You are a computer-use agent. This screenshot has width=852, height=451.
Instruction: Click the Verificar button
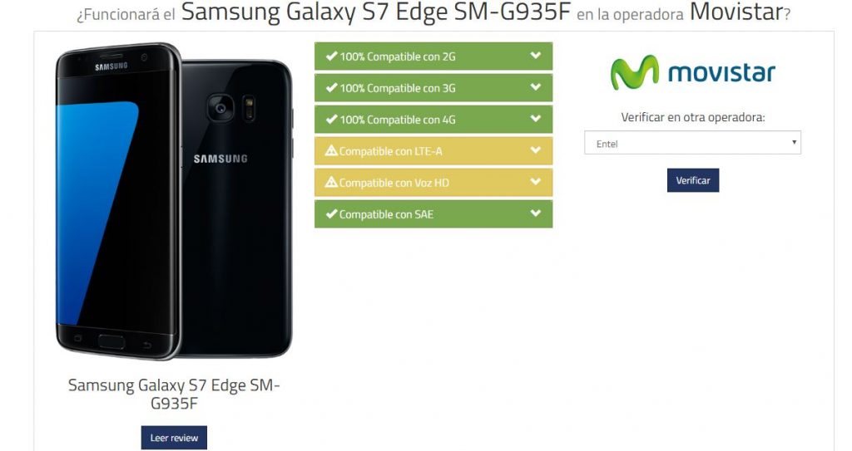click(x=693, y=180)
